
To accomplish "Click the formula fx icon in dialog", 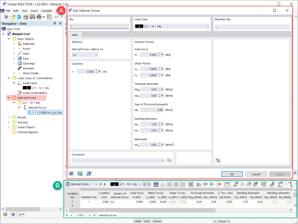I will (89, 174).
